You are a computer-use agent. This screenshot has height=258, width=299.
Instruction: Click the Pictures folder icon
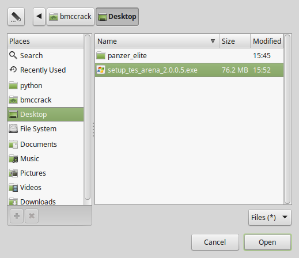(x=13, y=173)
